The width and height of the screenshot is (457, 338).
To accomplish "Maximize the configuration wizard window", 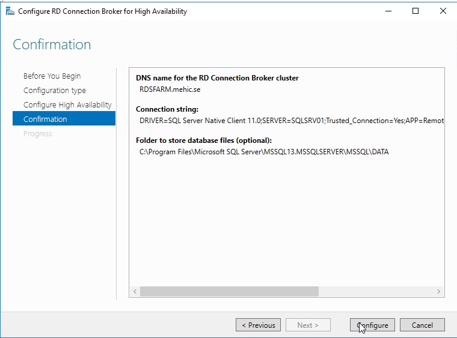I will pyautogui.click(x=415, y=11).
